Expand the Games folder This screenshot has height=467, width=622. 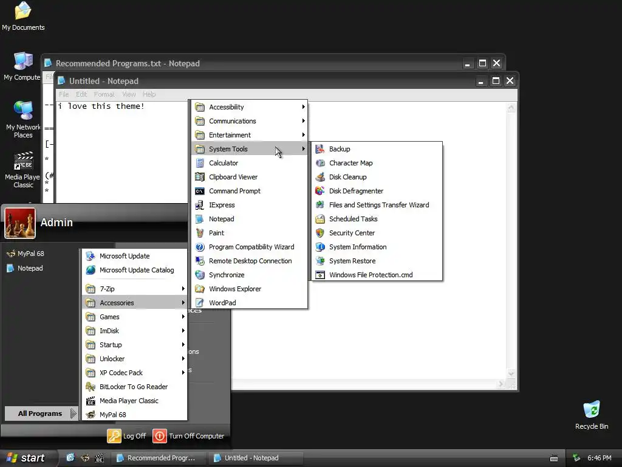click(134, 317)
